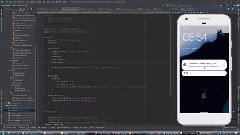Collapse the layout folder in project tree
The image size is (240, 135).
tap(9, 48)
